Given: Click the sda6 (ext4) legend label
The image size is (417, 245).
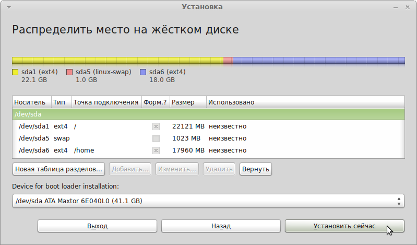Looking at the screenshot, I should pos(168,72).
